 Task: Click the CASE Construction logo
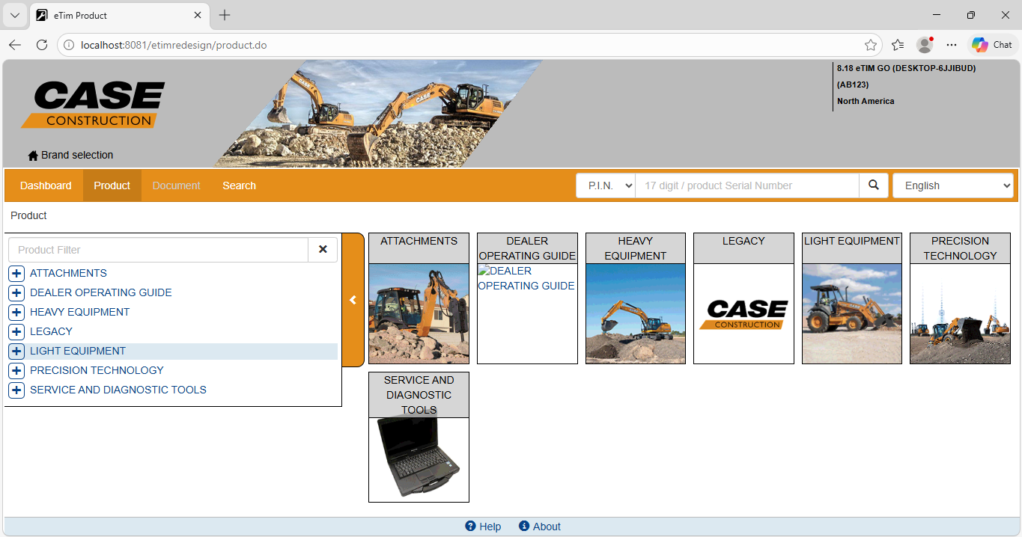pos(93,105)
